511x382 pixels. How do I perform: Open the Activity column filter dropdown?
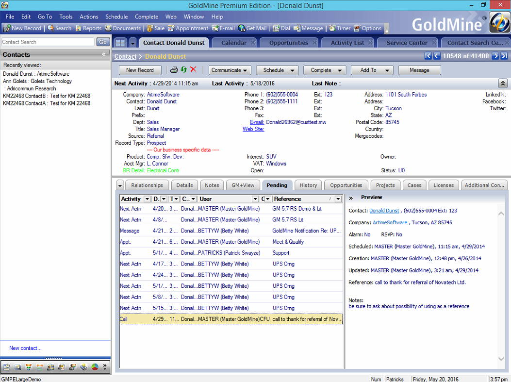click(147, 199)
